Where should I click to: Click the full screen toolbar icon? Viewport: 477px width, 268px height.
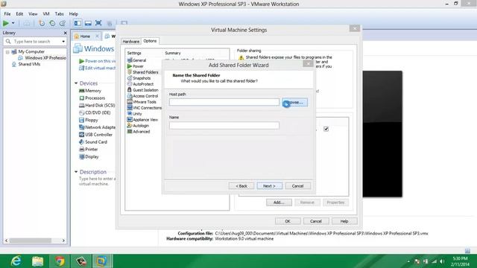(x=98, y=23)
